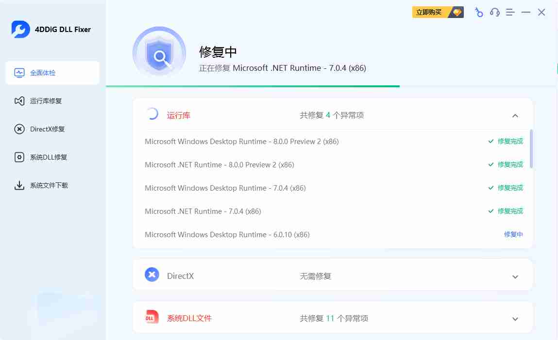This screenshot has height=340, width=558.
Task: Click the diamond icon on buy button
Action: coord(457,12)
